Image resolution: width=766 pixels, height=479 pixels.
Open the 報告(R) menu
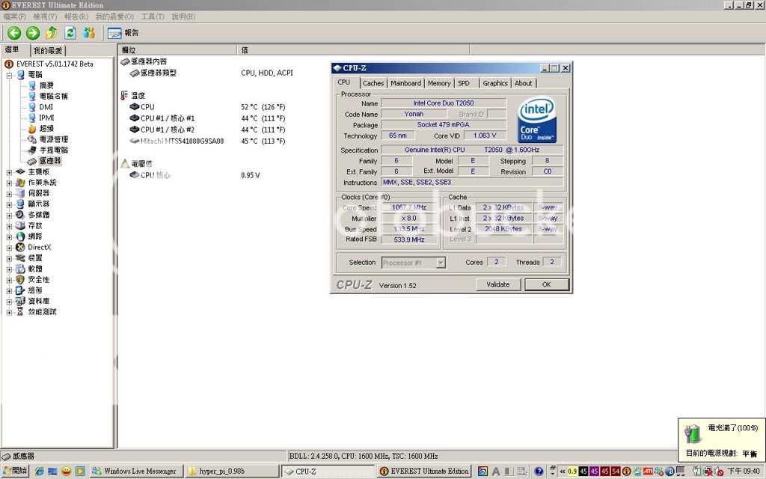[x=76, y=16]
